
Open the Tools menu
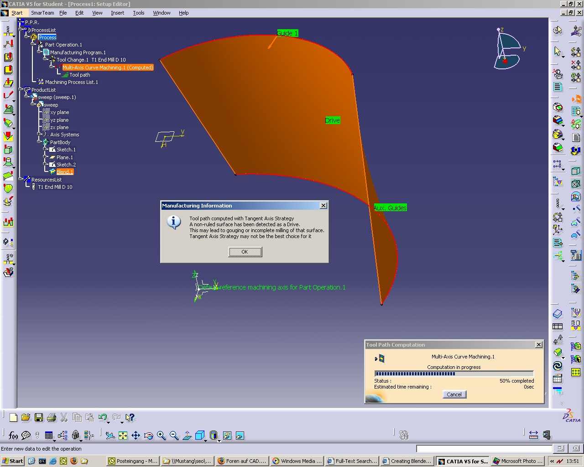tap(138, 13)
